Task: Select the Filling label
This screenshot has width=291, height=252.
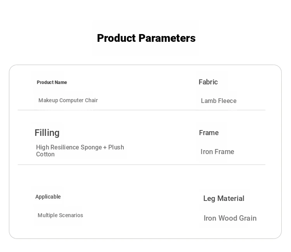Action: (47, 133)
